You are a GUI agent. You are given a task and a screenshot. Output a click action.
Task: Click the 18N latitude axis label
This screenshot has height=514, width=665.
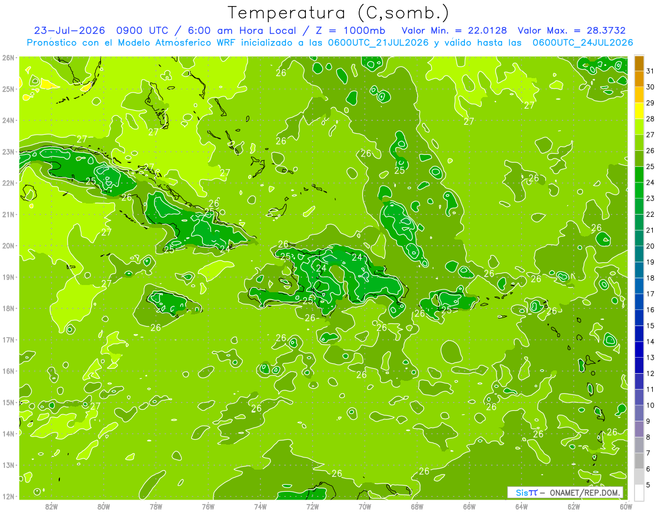point(8,308)
